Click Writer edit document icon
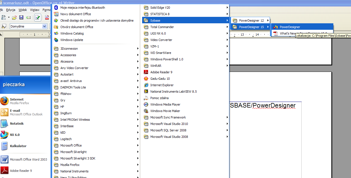Screen dimensions: 351x178 38,17
